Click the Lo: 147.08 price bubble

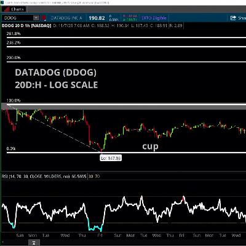pos(111,158)
